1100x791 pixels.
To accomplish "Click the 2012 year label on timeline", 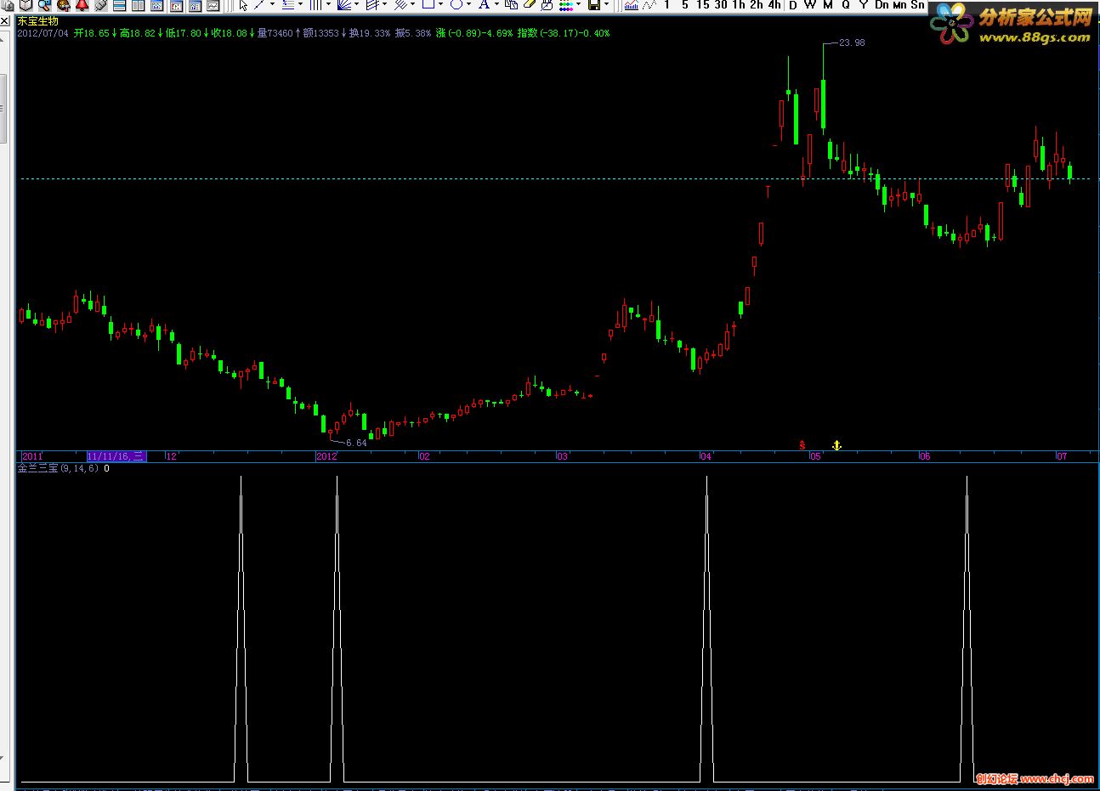I will point(326,456).
